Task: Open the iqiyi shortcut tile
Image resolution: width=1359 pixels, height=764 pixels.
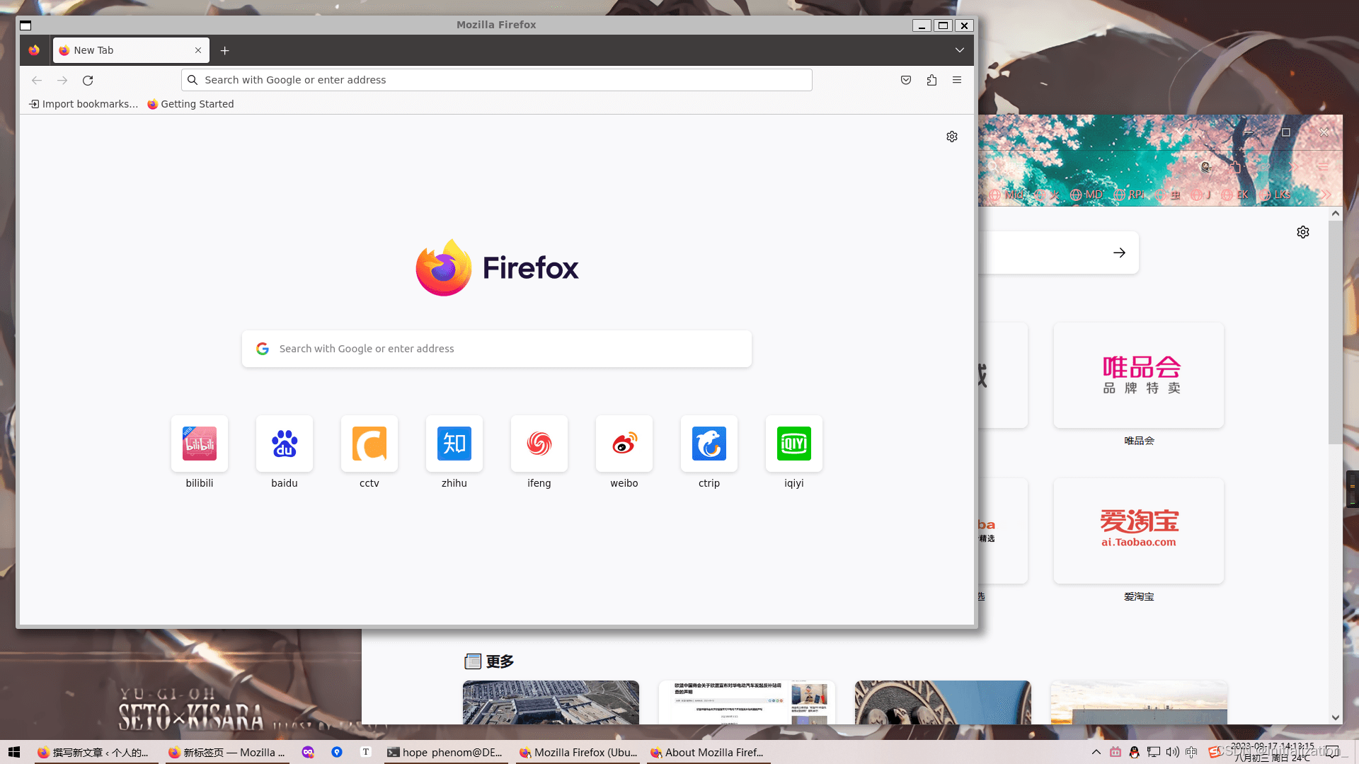Action: (x=794, y=444)
